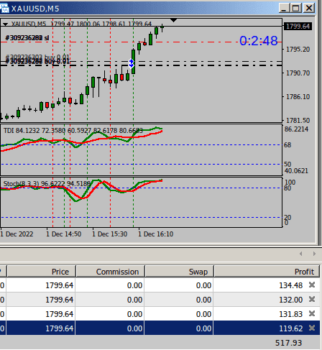322x350 pixels.
Task: Click price scale value 1786.10
Action: tap(298, 97)
